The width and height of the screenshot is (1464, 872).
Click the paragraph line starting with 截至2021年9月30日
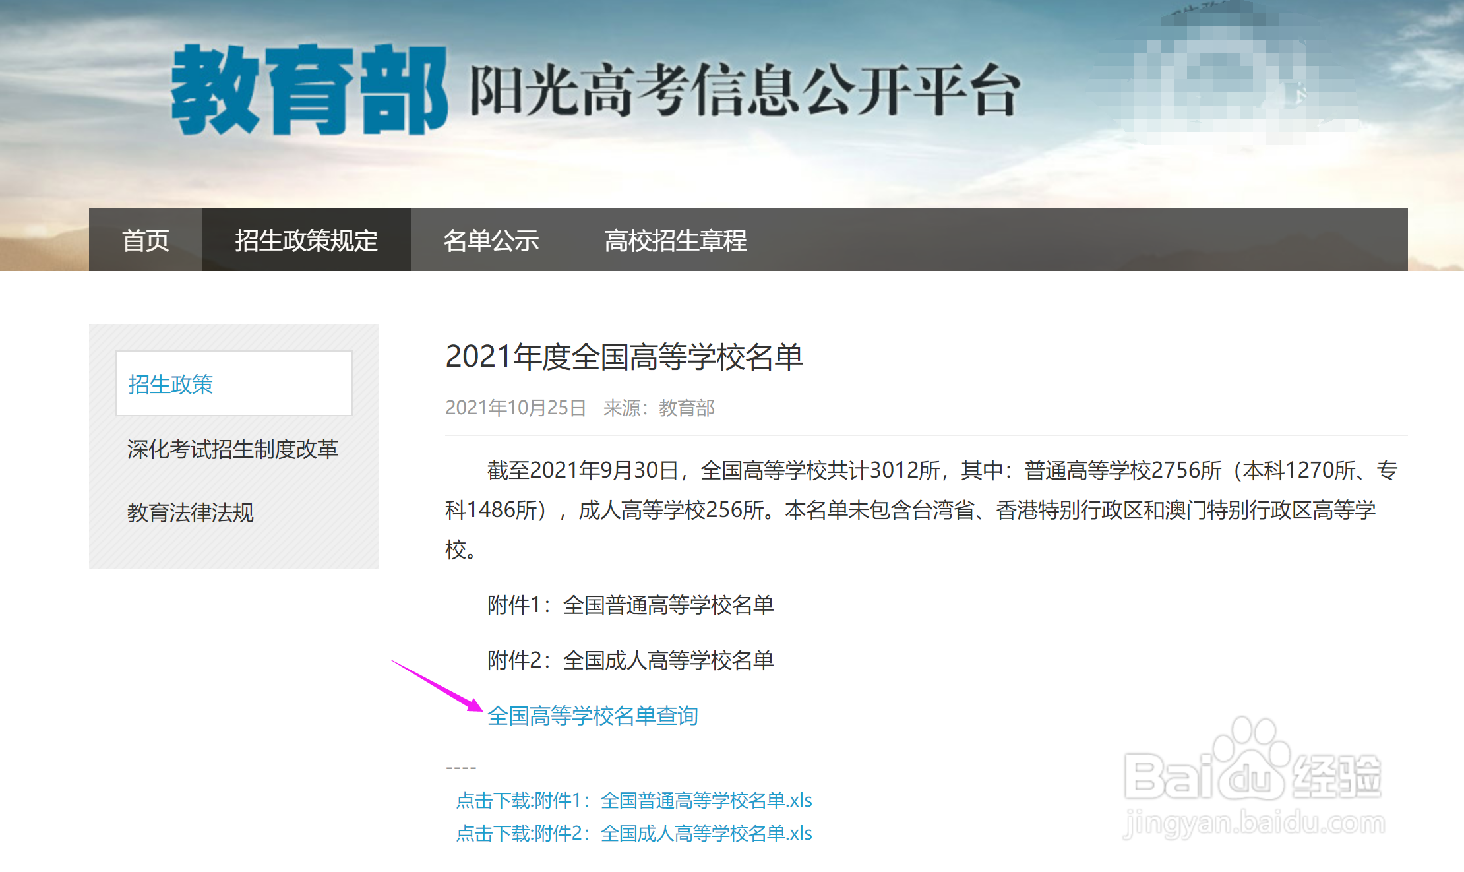(942, 470)
